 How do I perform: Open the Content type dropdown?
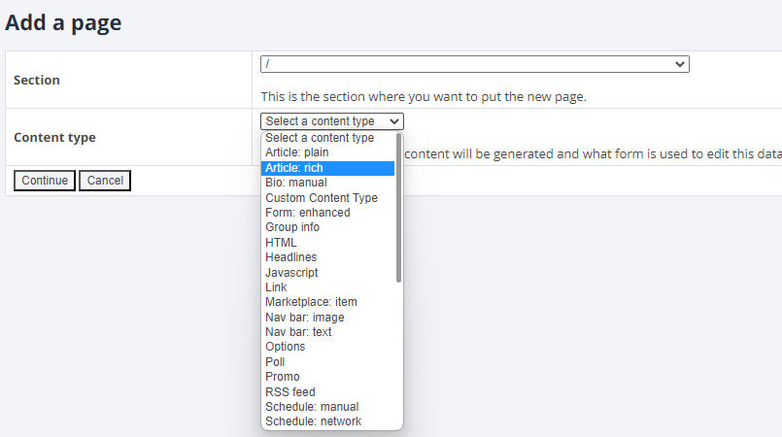pyautogui.click(x=332, y=121)
